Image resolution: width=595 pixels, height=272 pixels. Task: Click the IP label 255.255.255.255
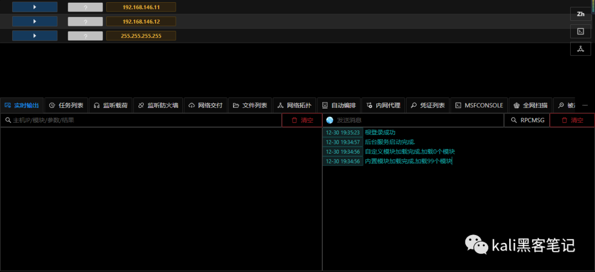click(x=141, y=36)
